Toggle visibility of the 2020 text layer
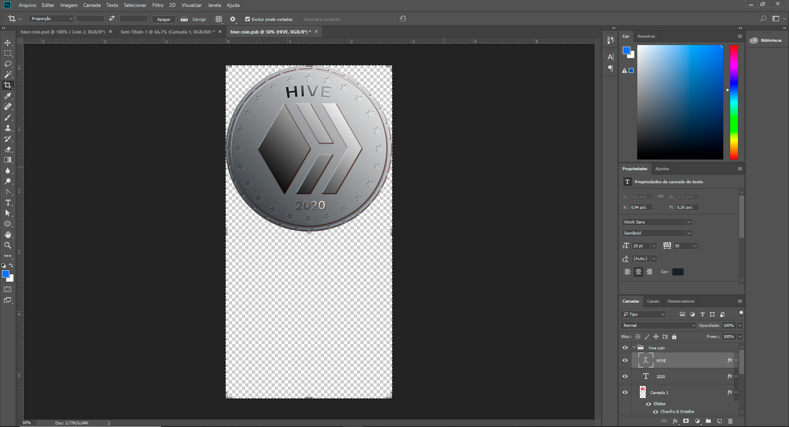Viewport: 789px width, 427px height. click(x=625, y=376)
